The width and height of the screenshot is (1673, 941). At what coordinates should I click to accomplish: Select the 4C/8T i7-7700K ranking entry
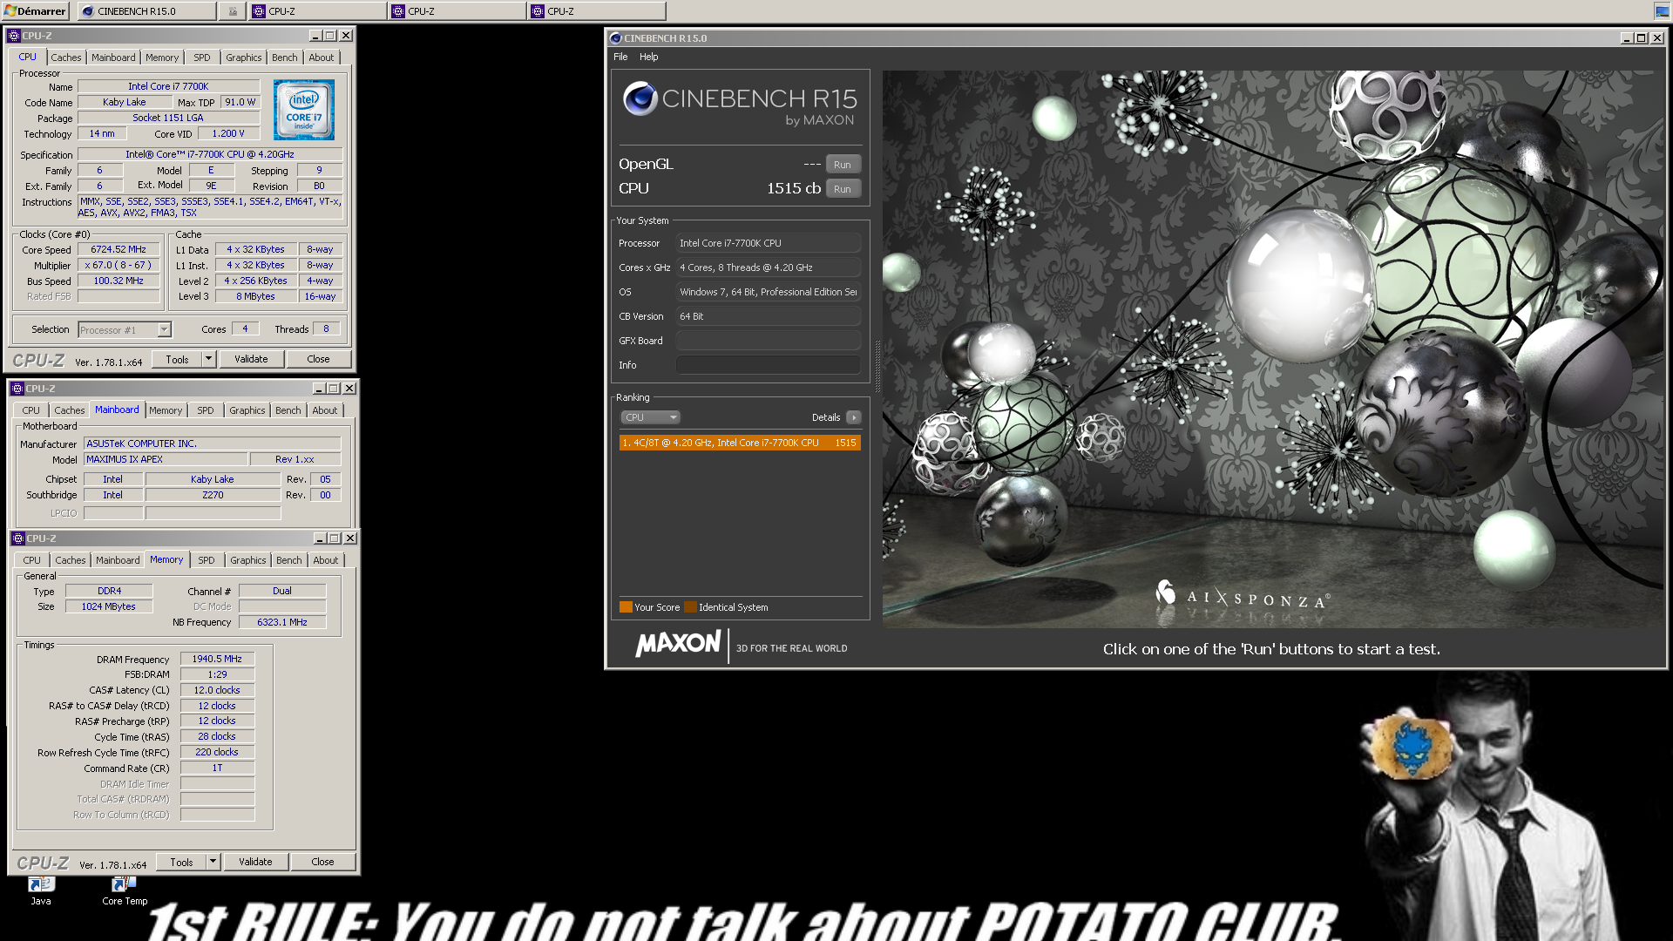740,443
